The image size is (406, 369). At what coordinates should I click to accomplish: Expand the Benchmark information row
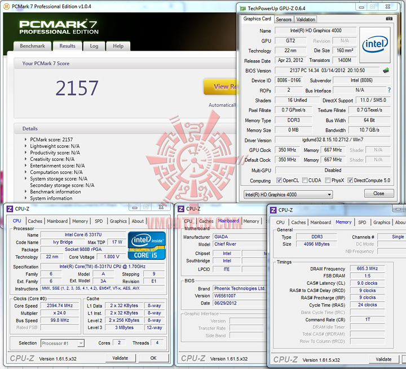point(25,192)
